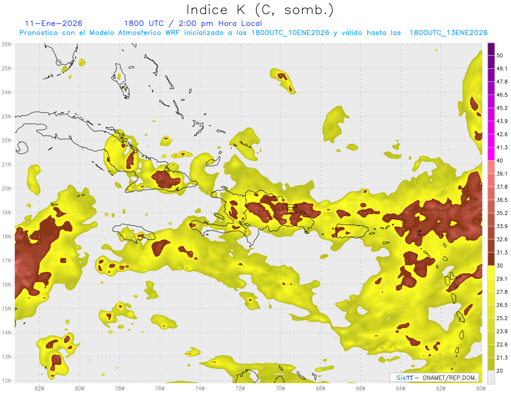Screen dimensions: 511x394
Task: Click the 70W longitude label
Action: pos(280,388)
